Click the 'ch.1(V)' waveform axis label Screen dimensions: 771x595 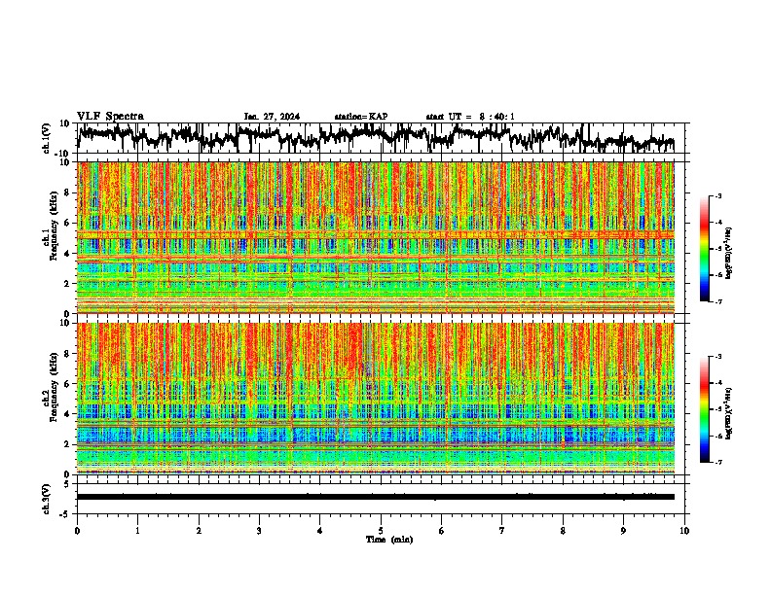(47, 138)
